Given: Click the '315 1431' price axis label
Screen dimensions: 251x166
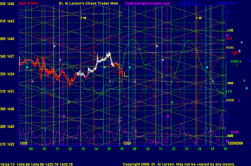Looking at the screenshot, I should (x=7, y=91).
